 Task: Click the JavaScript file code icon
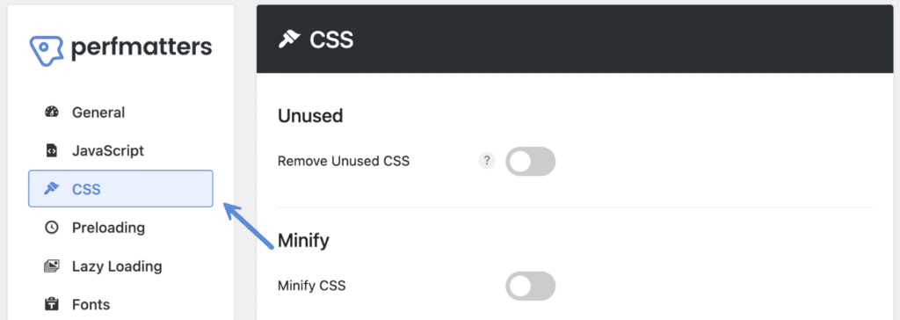(52, 150)
